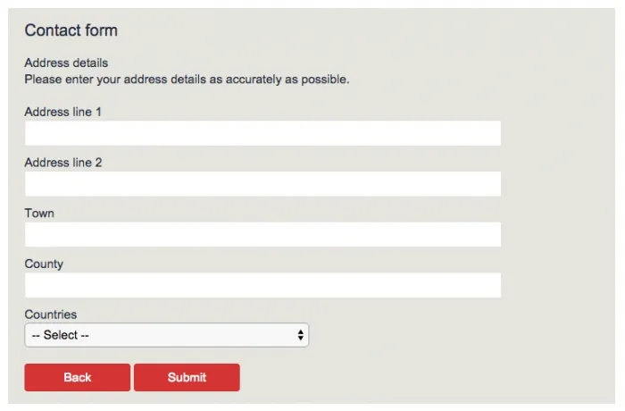Click the 'Contact form' heading
Image resolution: width=625 pixels, height=411 pixels.
pos(71,30)
